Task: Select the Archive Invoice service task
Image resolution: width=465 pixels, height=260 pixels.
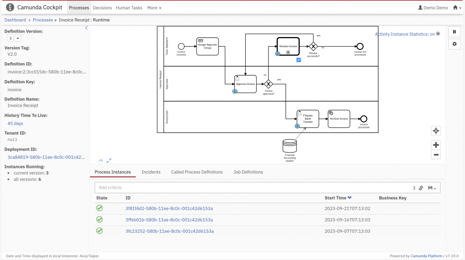Action: tap(339, 119)
